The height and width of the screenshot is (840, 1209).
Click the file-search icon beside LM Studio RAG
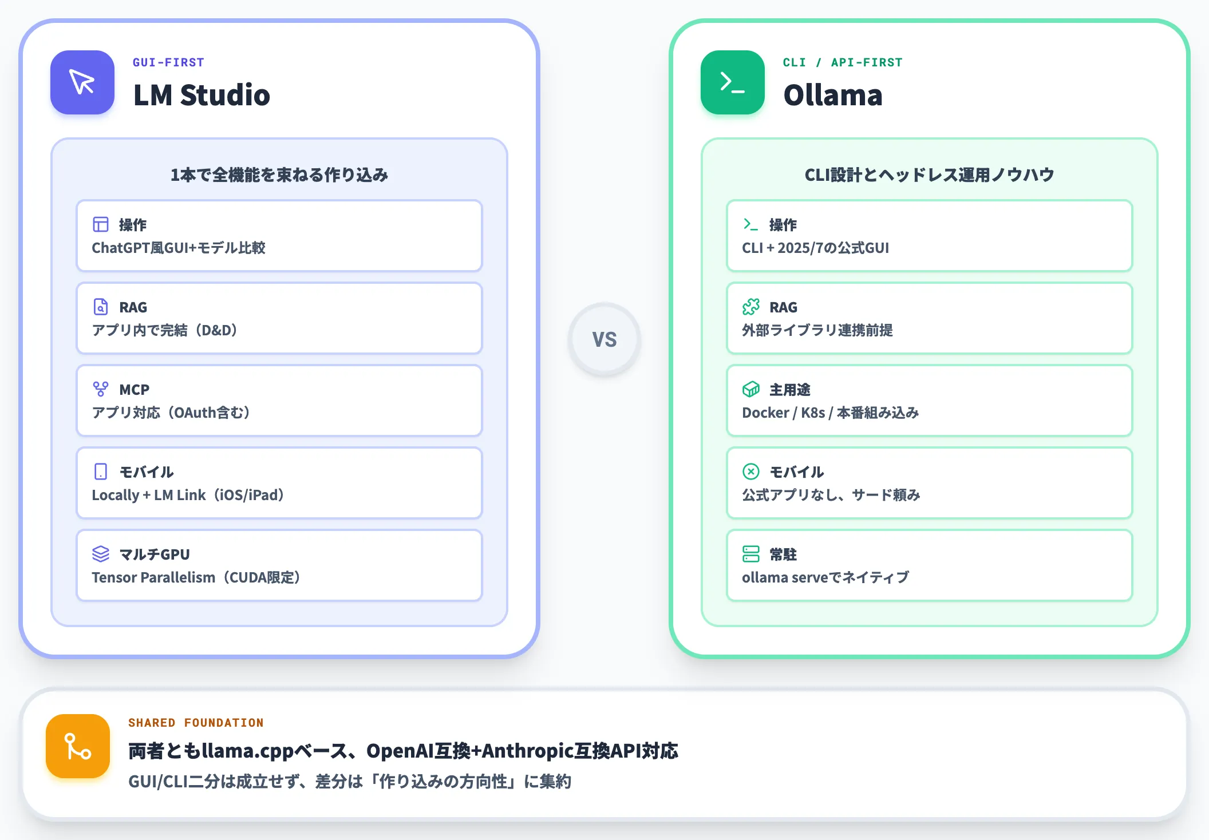[101, 307]
